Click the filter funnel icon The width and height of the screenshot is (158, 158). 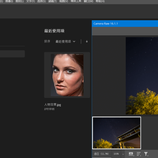[146, 154]
